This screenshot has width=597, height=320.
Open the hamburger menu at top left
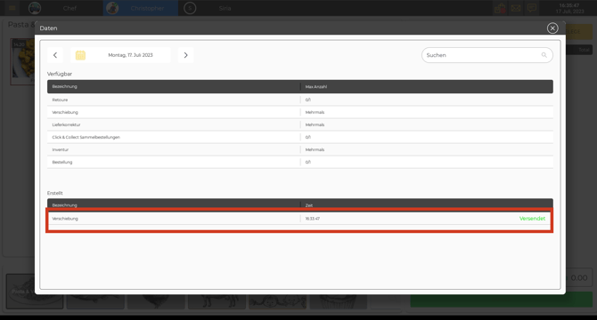(x=12, y=8)
